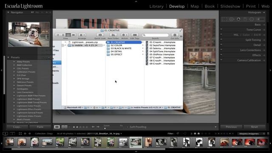Switch to the Slideshow module
Image resolution: width=272 pixels, height=153 pixels.
pos(230,6)
